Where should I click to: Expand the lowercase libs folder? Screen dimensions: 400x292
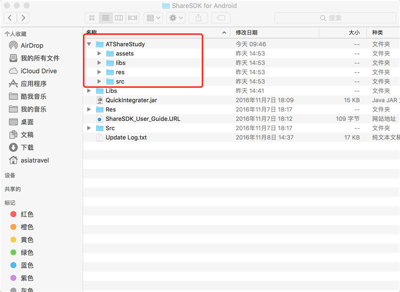(x=99, y=62)
